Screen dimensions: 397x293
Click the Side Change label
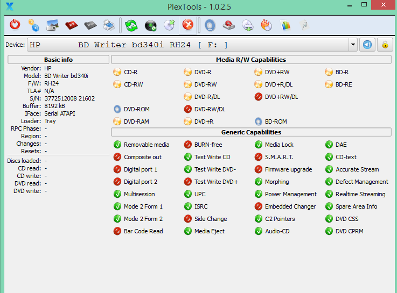211,219
